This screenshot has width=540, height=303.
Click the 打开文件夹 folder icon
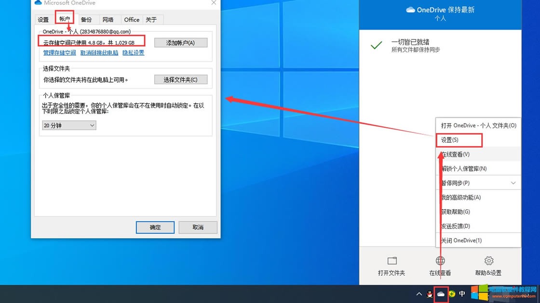(x=392, y=261)
